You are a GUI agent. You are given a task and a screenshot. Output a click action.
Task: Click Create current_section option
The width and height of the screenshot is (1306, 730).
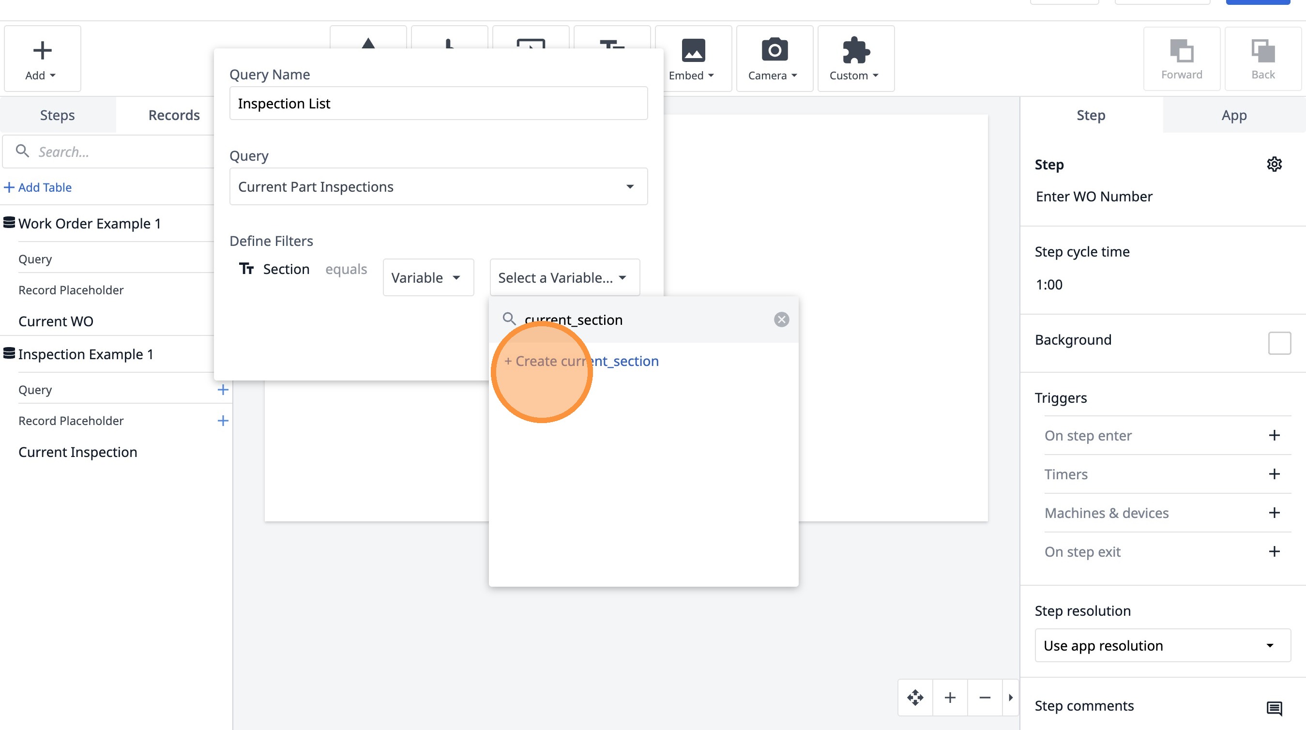[582, 361]
